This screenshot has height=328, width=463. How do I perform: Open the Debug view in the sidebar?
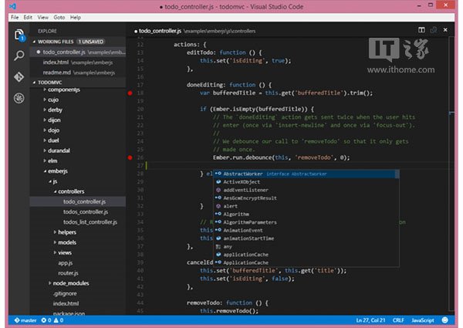click(x=19, y=98)
